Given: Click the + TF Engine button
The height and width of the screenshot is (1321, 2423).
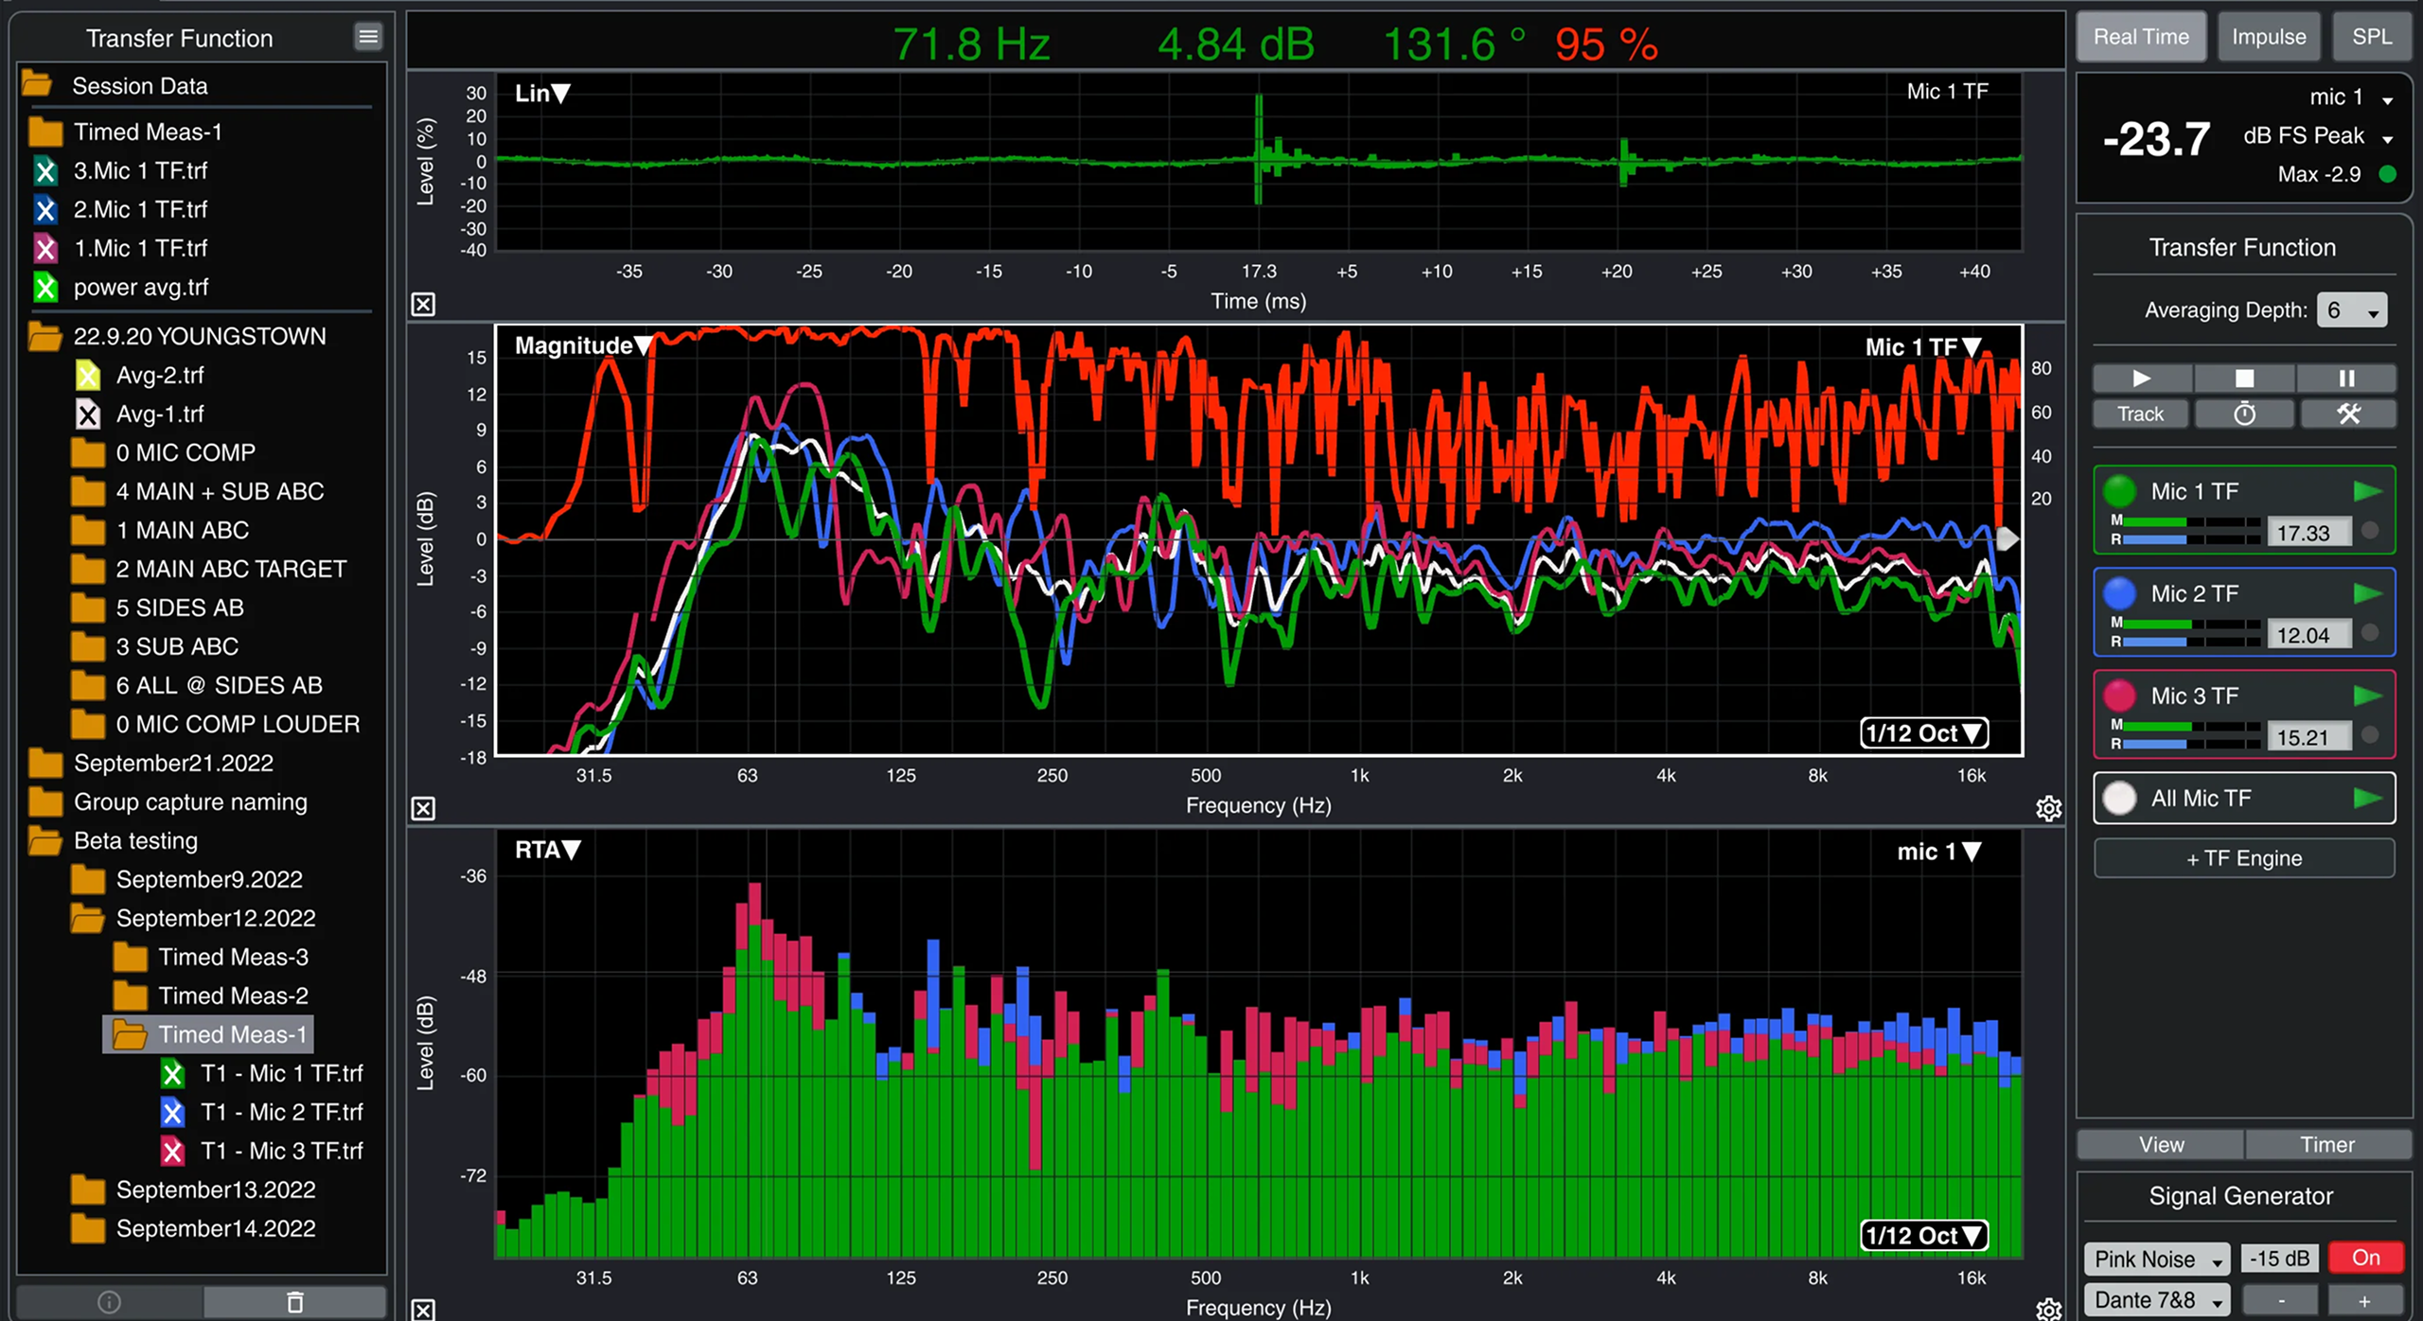Looking at the screenshot, I should tap(2243, 858).
